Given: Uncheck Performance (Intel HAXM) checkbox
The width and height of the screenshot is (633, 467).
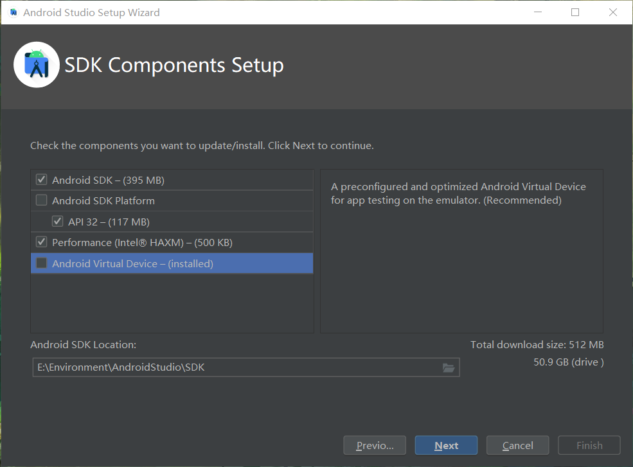Looking at the screenshot, I should pyautogui.click(x=42, y=242).
